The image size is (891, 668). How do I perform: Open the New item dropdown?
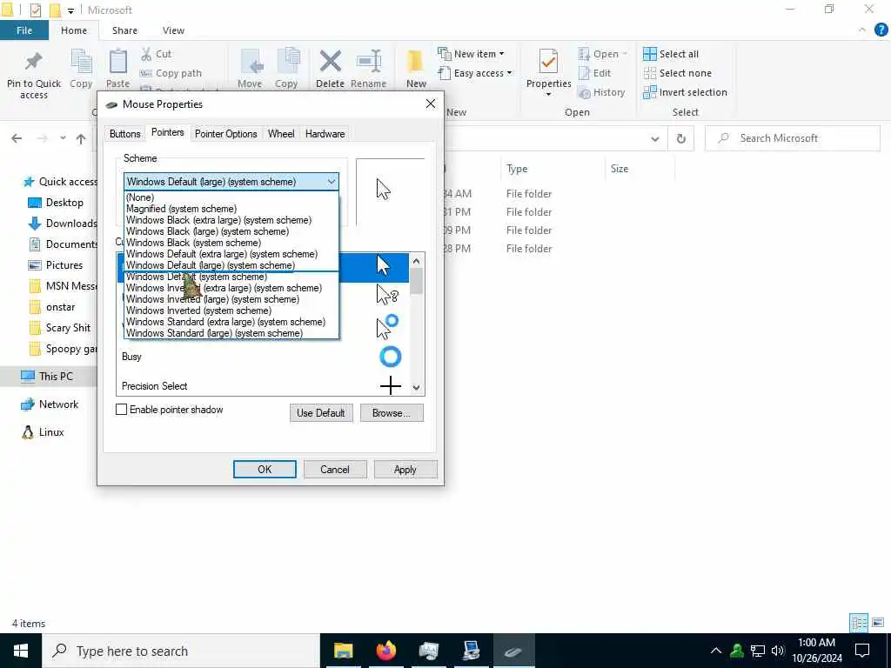coord(471,54)
